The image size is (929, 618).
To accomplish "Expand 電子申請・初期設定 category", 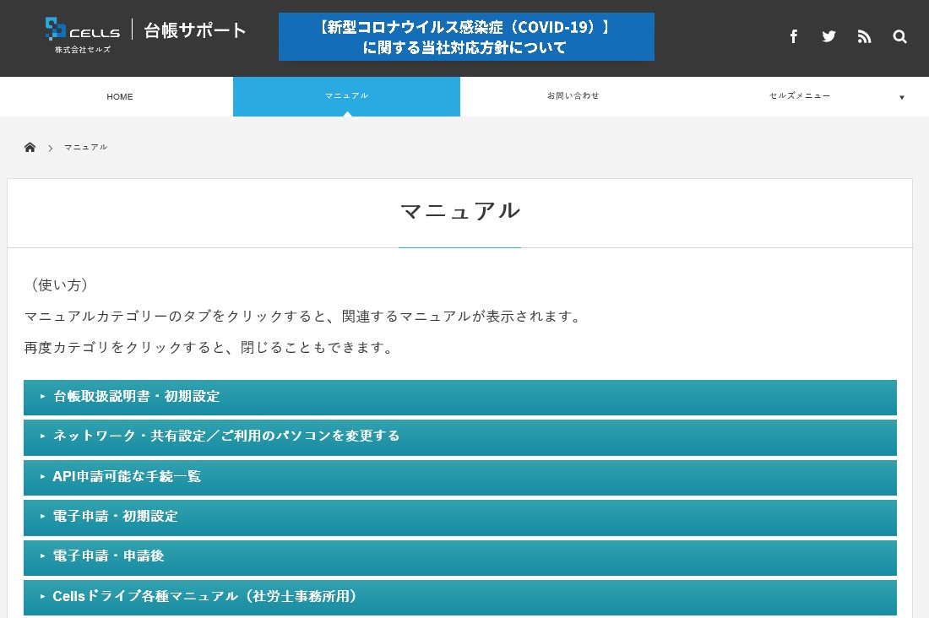I will [459, 518].
